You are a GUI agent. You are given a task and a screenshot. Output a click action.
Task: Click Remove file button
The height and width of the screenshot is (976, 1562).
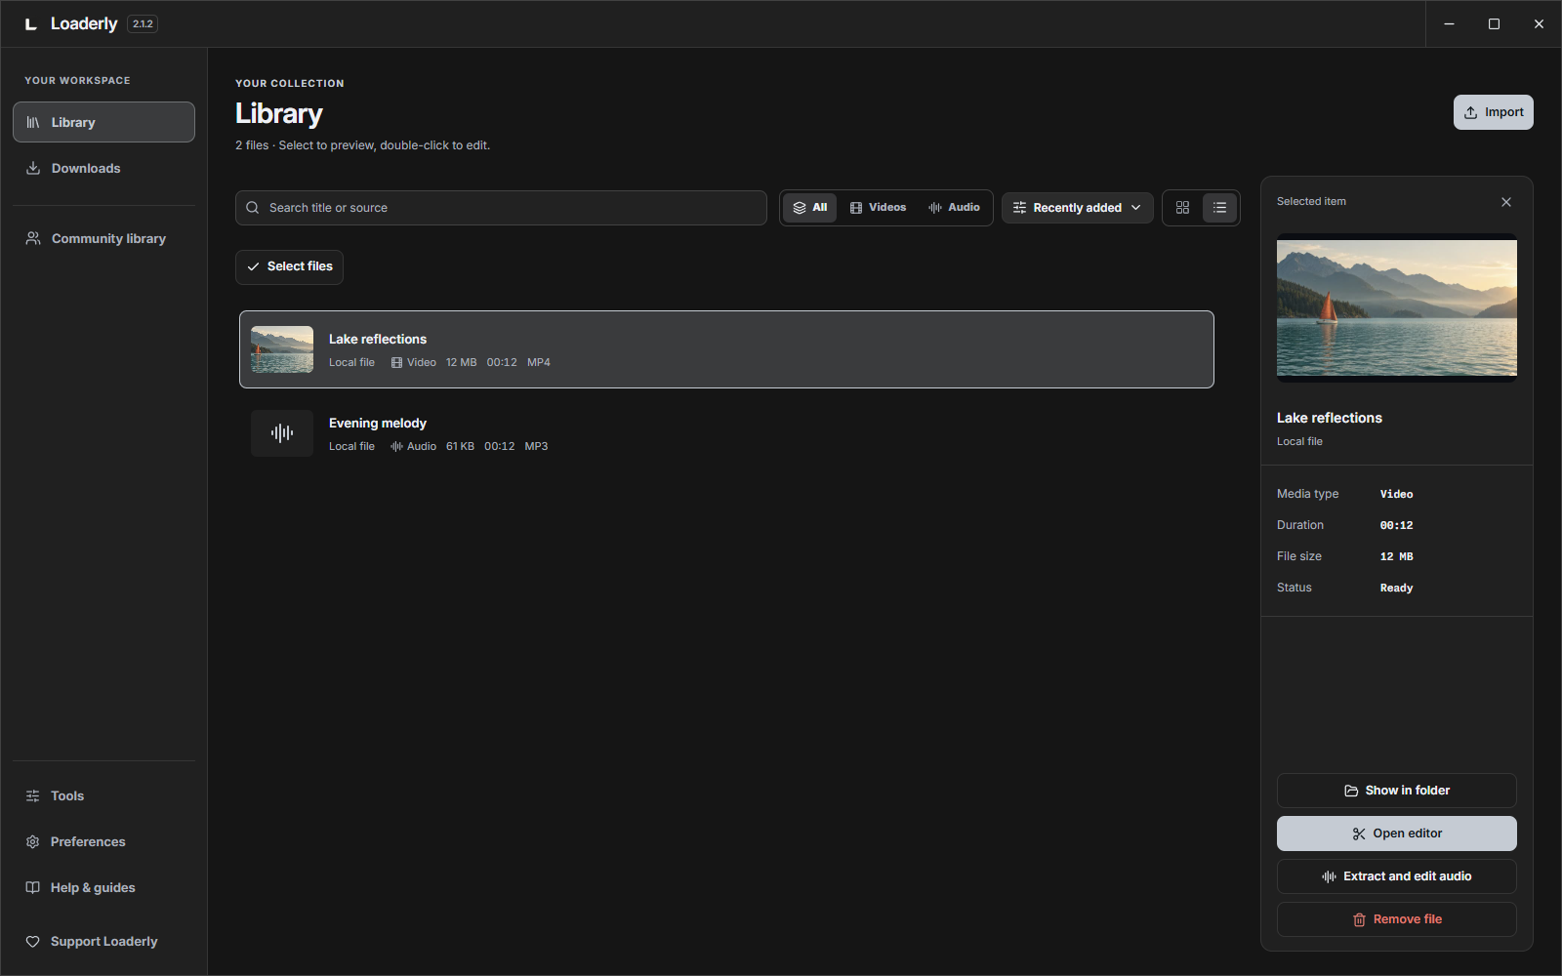point(1397,919)
